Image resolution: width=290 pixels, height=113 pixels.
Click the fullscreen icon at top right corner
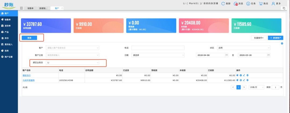pyautogui.click(x=284, y=8)
